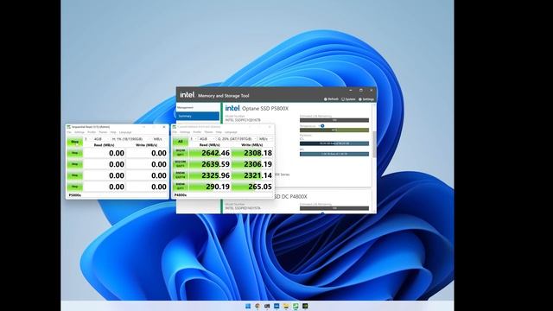Click Refresh in the Intel Memory and Storage Tool
The height and width of the screenshot is (311, 553).
(x=331, y=99)
